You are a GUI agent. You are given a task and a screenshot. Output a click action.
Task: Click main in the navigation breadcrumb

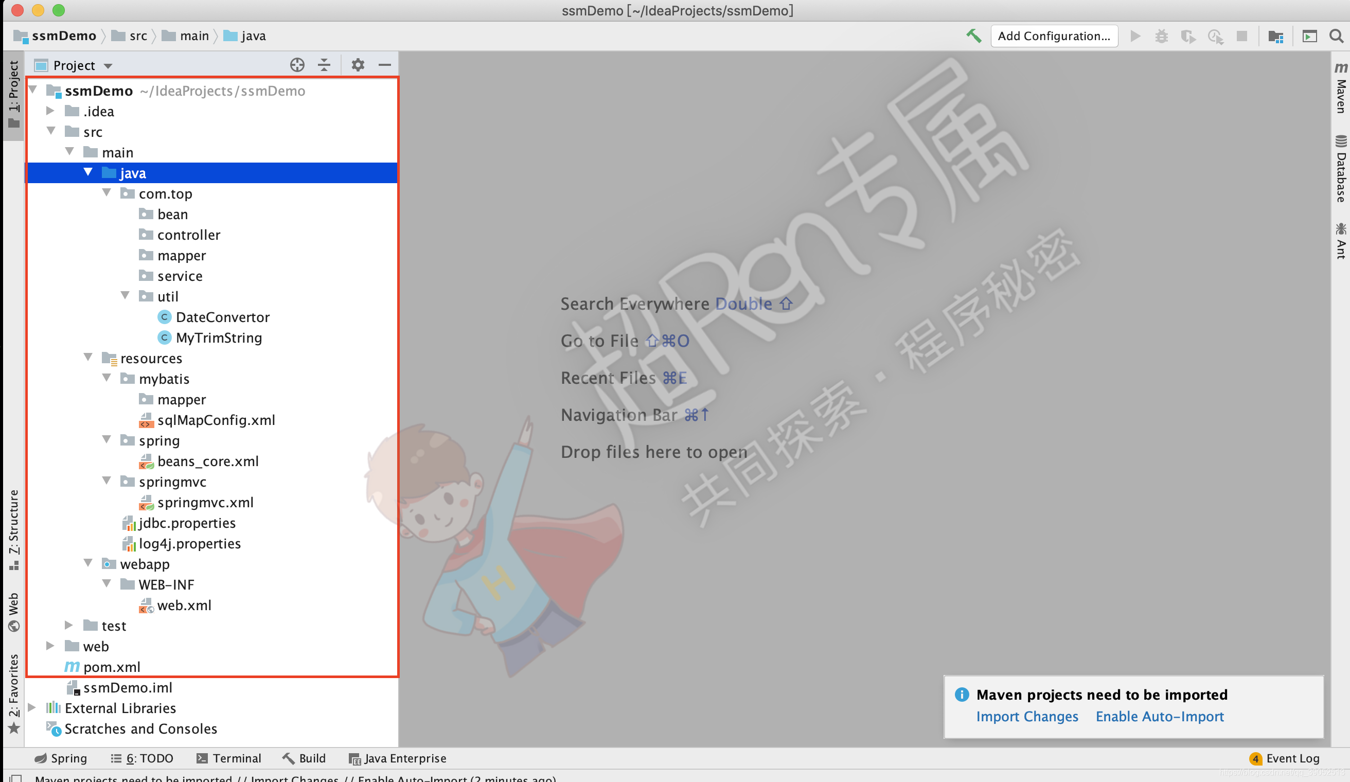click(194, 36)
